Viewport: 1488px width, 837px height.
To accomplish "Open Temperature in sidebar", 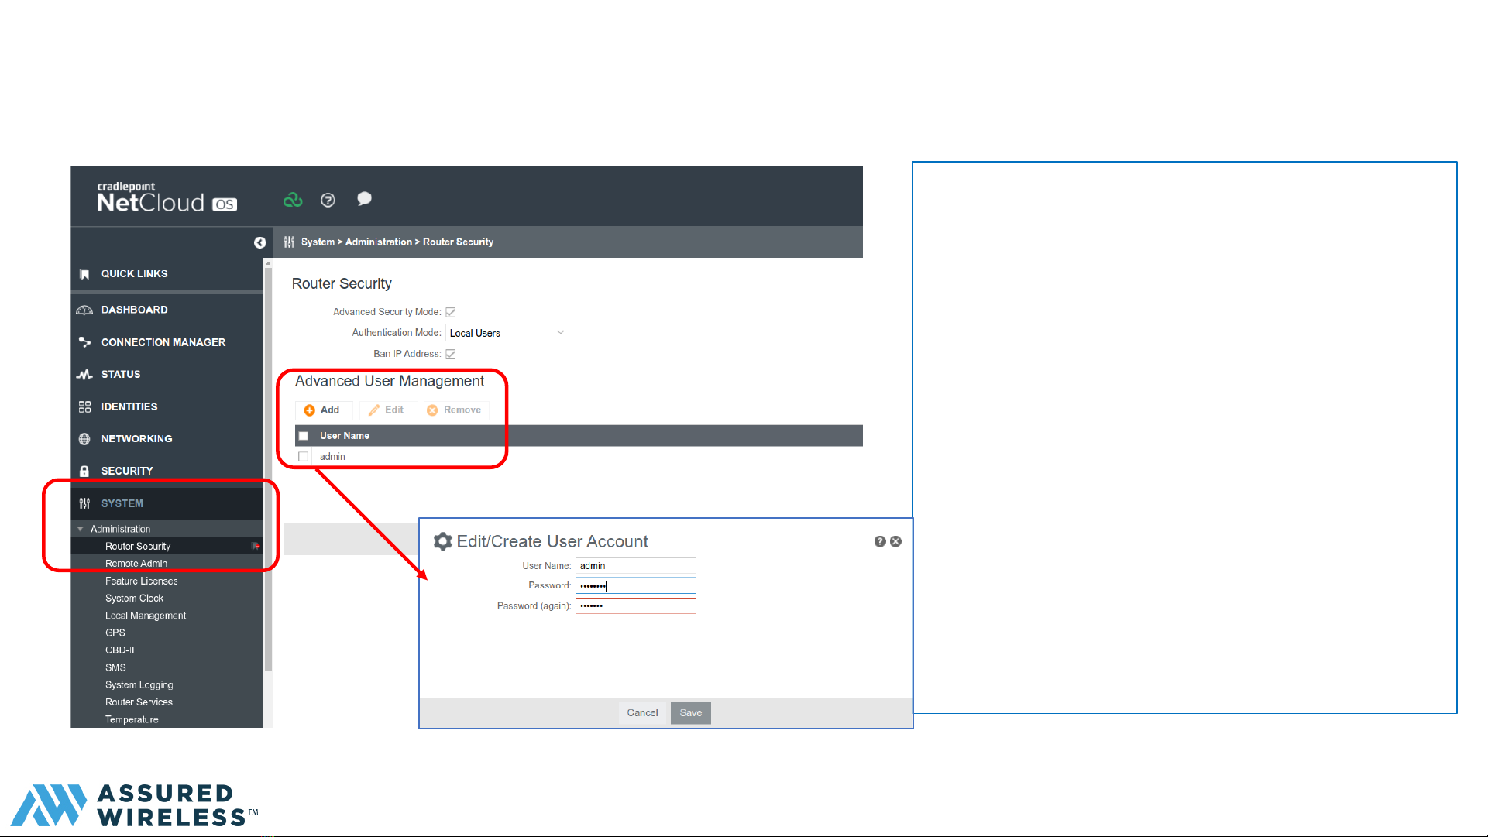I will (132, 719).
